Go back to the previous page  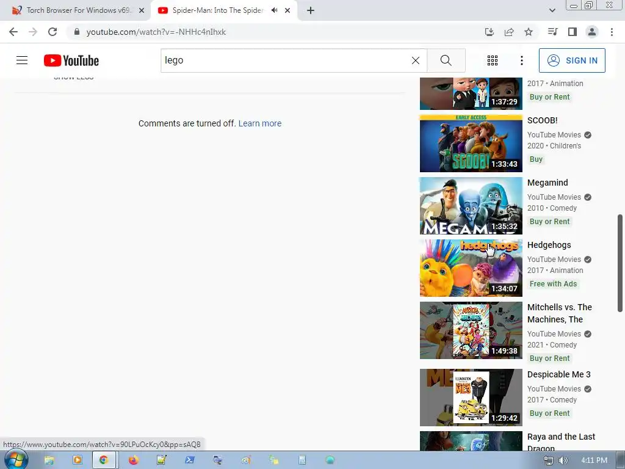tap(13, 32)
